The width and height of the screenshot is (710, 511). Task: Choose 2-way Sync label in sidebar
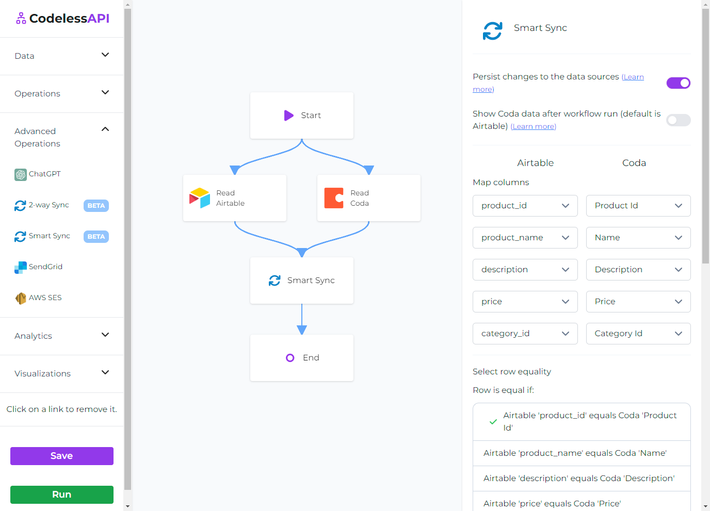[x=49, y=205]
